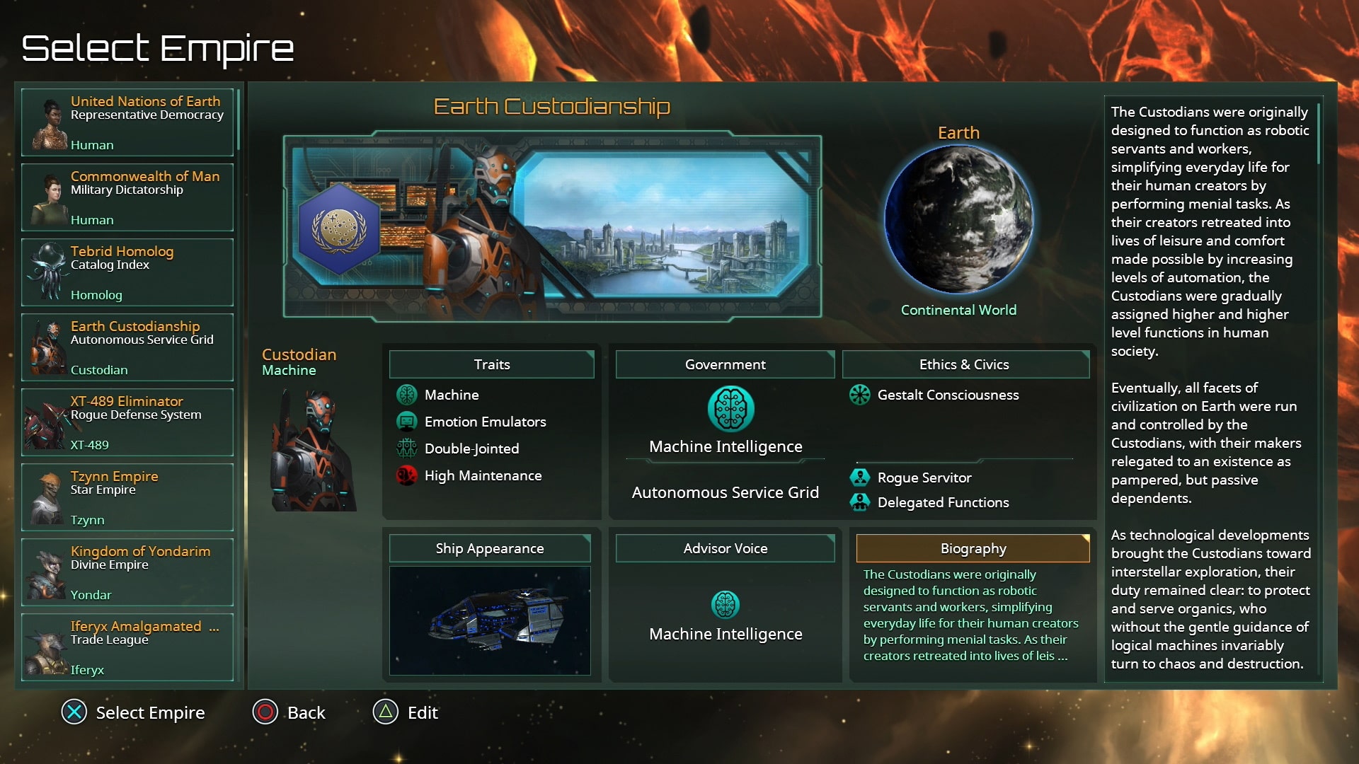Select the Emotion Emulators trait icon
Viewport: 1359px width, 764px height.
click(407, 421)
